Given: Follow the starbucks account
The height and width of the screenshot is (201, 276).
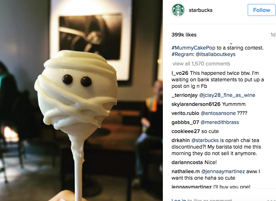Looking at the screenshot, I should pos(261,10).
